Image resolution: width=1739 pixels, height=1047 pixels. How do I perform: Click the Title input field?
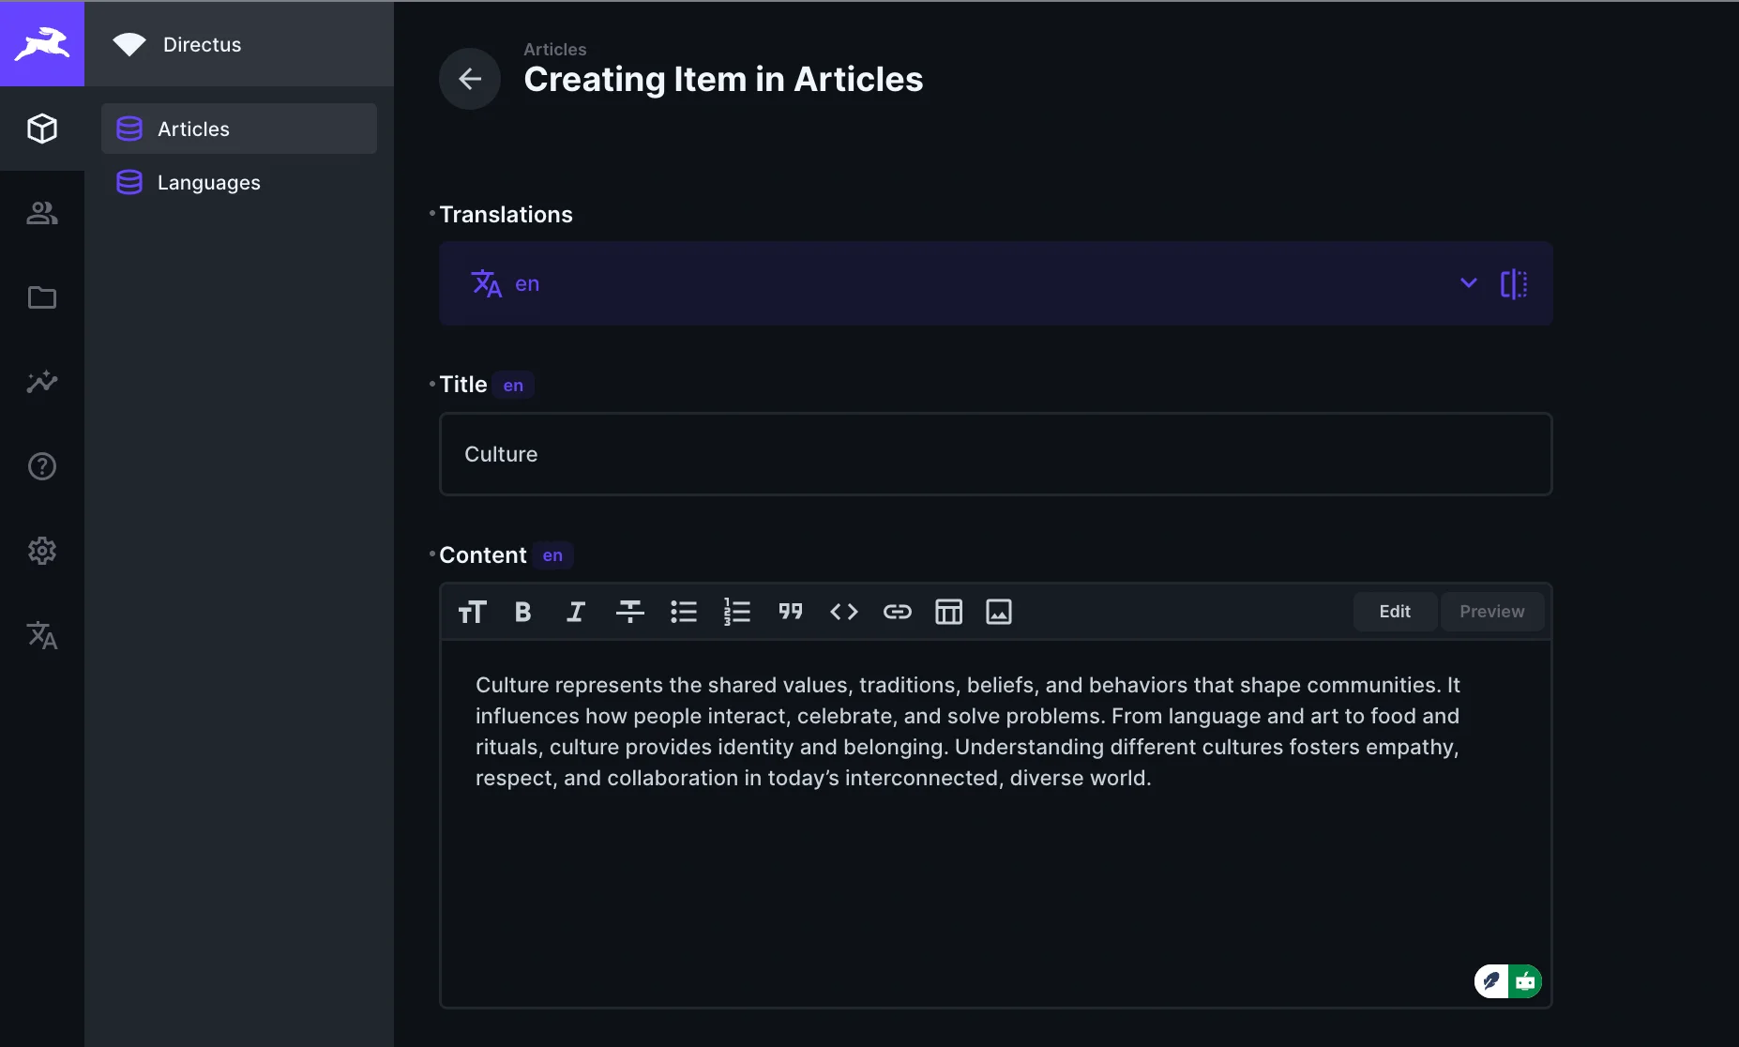pyautogui.click(x=995, y=454)
